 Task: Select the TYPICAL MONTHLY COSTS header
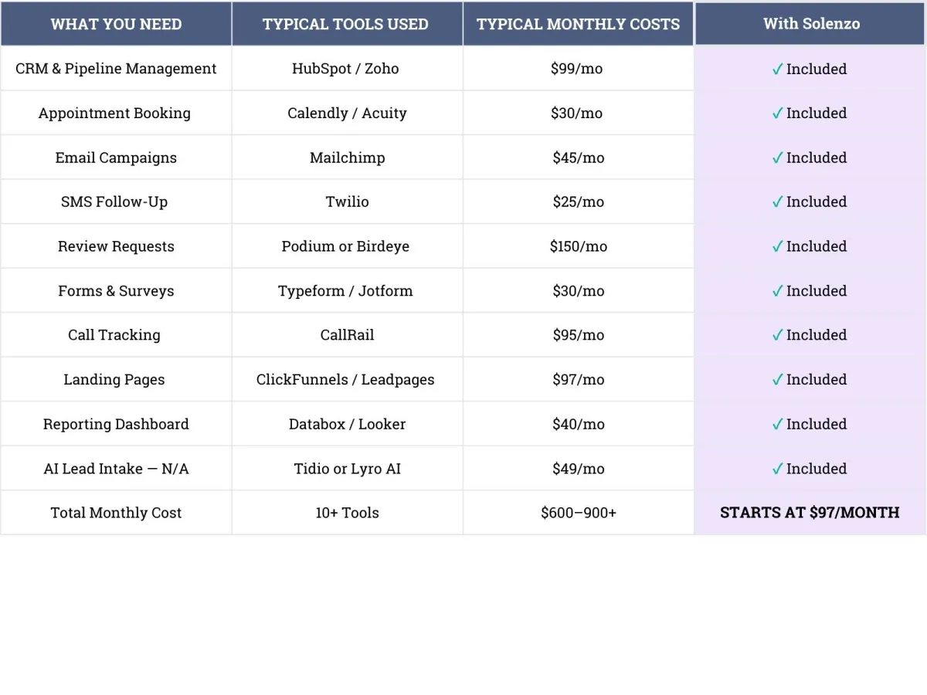(578, 24)
